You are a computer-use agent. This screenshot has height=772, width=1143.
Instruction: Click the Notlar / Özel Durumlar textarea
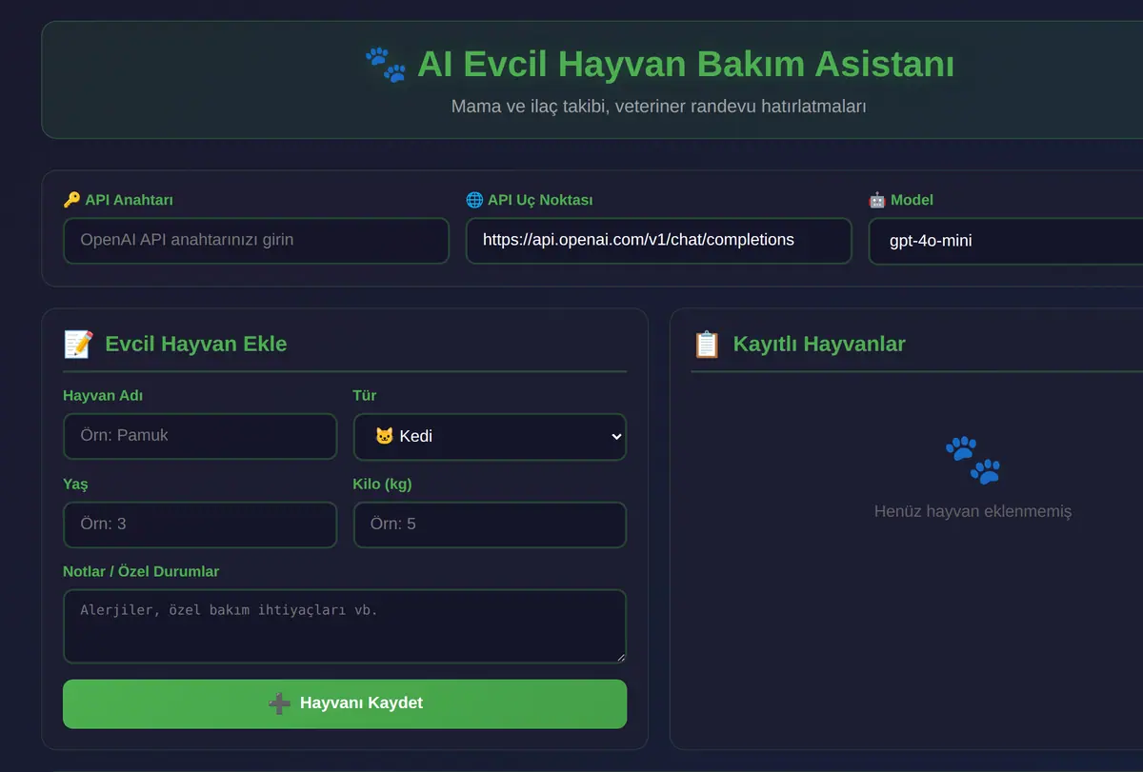tap(345, 626)
